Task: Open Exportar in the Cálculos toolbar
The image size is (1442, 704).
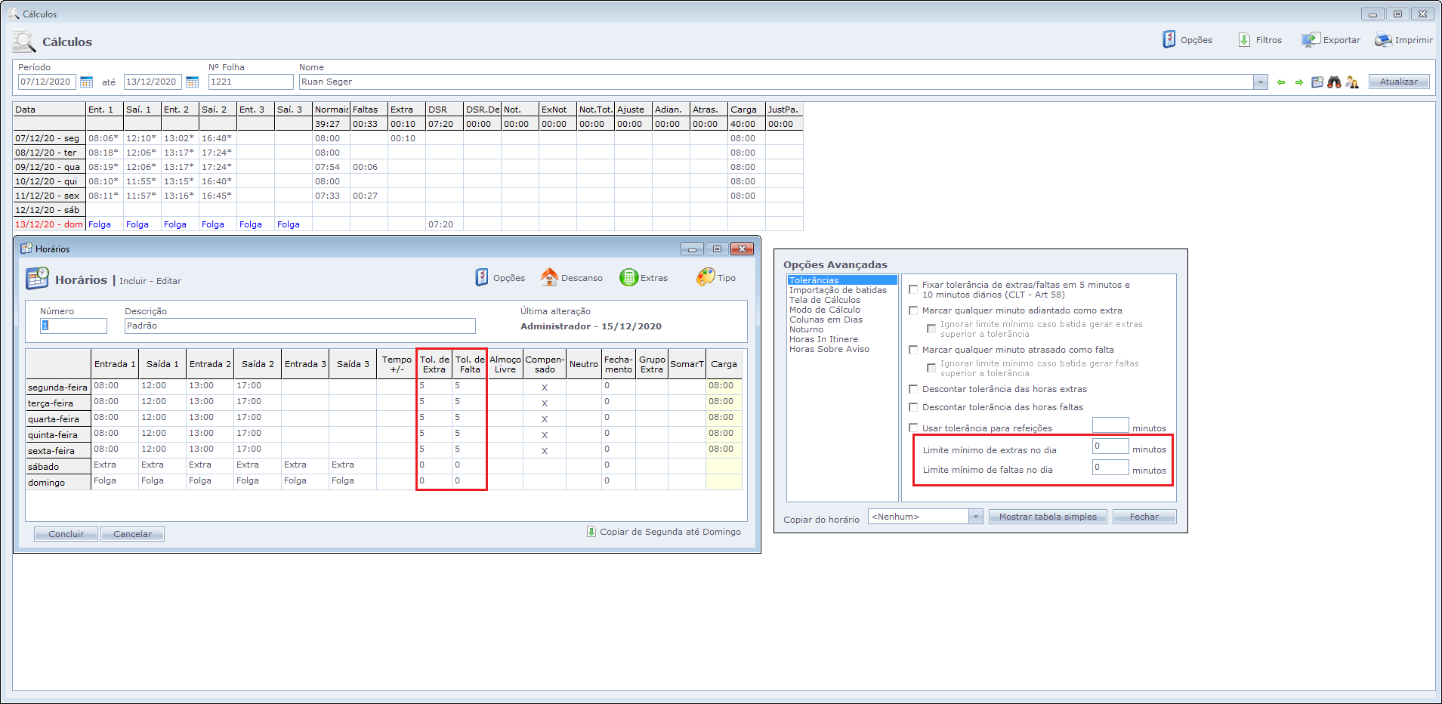Action: 1331,40
